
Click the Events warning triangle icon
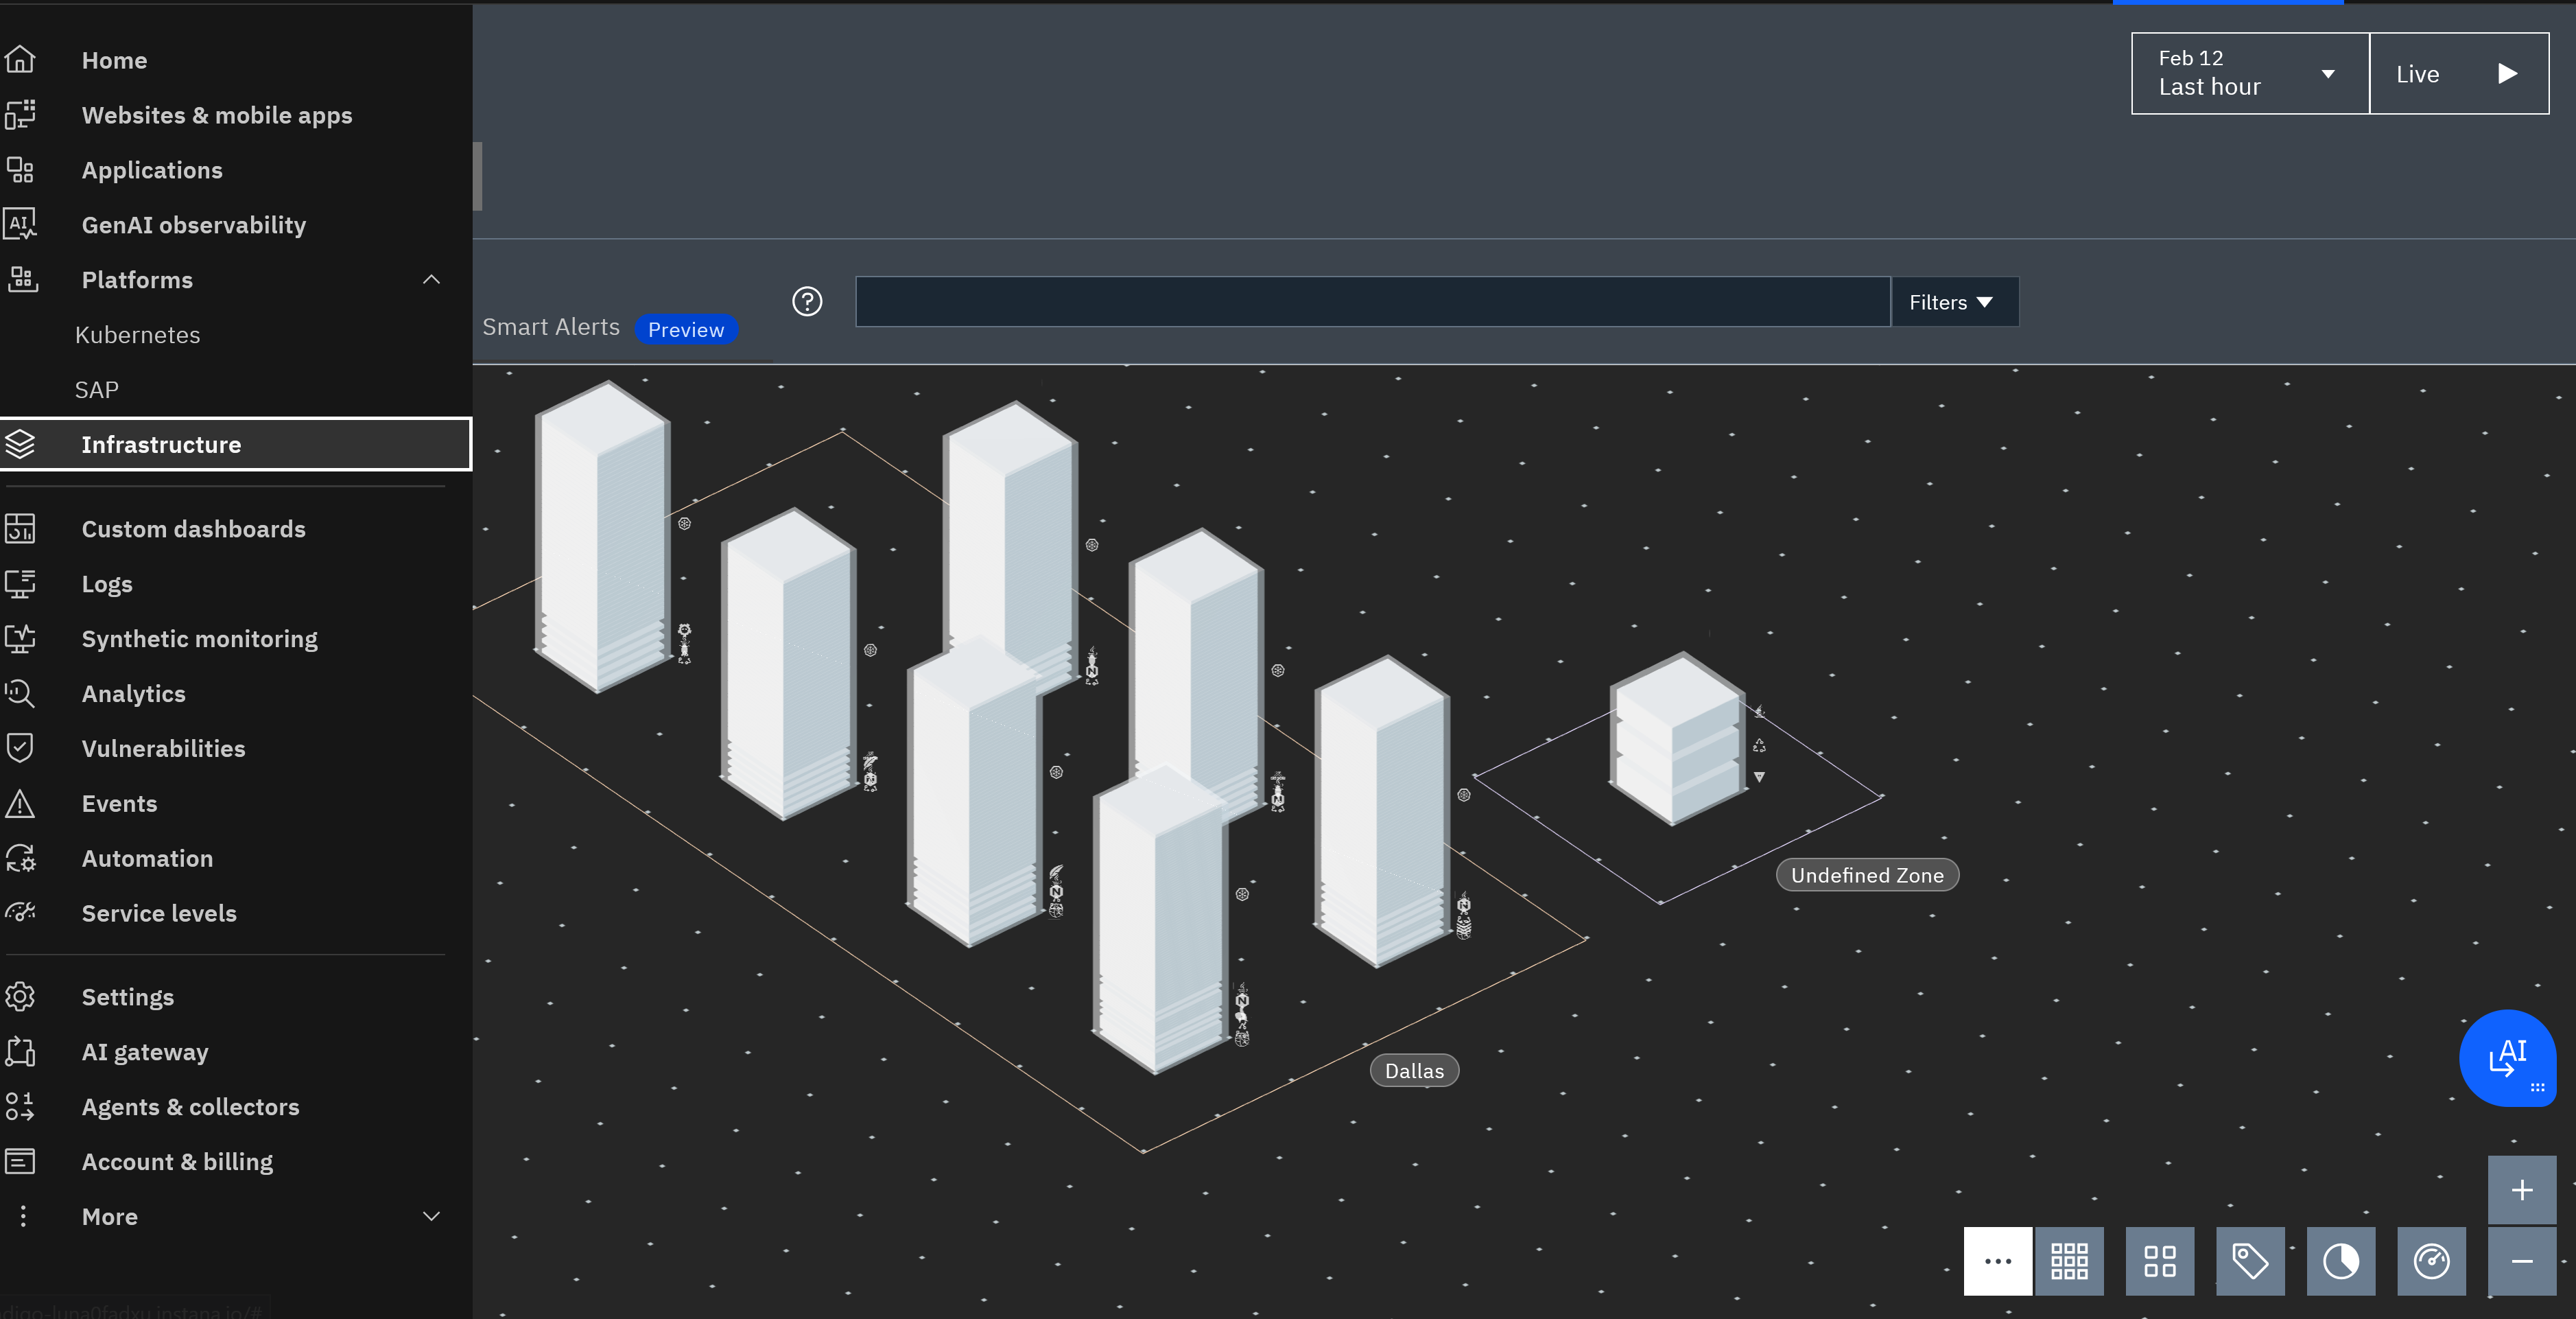(x=20, y=804)
